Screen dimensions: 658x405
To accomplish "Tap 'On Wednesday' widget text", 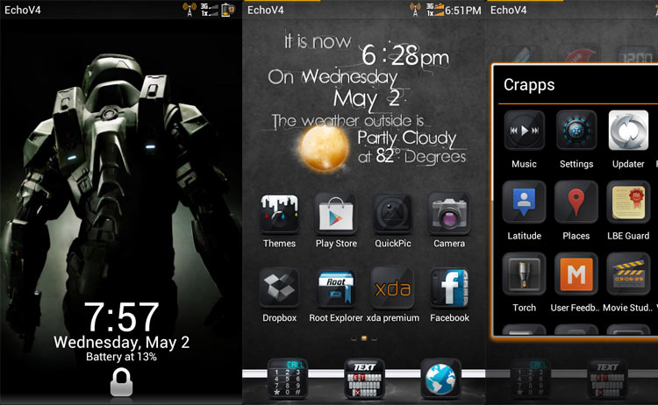I will [333, 77].
